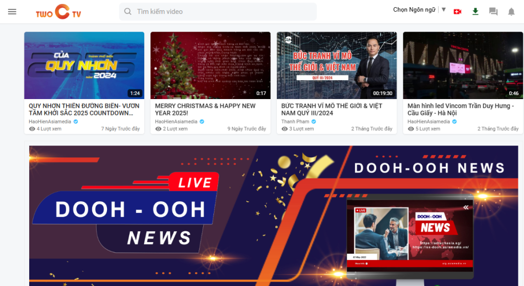Screen dimensions: 524x286
Task: Open the Christmas tree video thumbnail
Action: (x=210, y=65)
